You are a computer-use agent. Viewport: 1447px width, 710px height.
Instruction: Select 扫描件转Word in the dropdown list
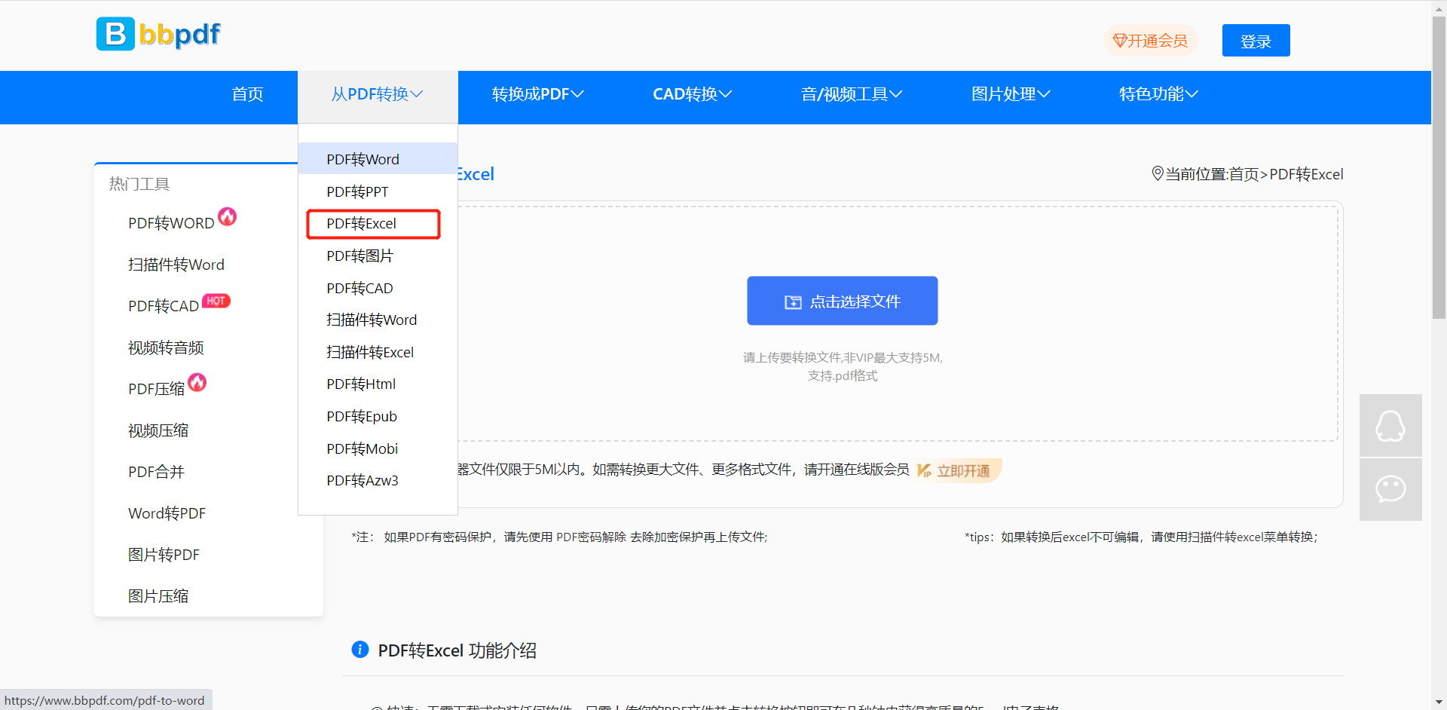tap(378, 320)
